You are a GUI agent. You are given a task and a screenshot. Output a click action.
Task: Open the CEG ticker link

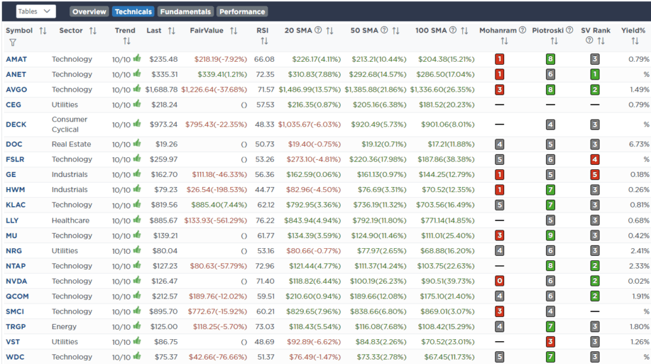tap(13, 105)
